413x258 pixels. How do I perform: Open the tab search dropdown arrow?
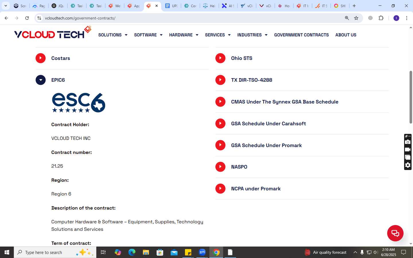coord(5,6)
